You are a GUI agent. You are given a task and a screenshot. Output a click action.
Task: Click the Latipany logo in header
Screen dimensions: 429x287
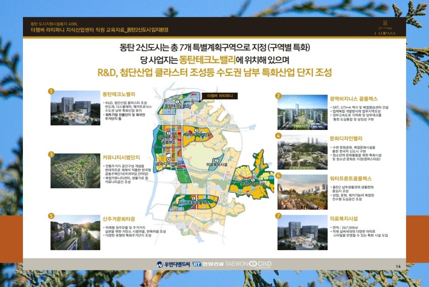(x=385, y=28)
